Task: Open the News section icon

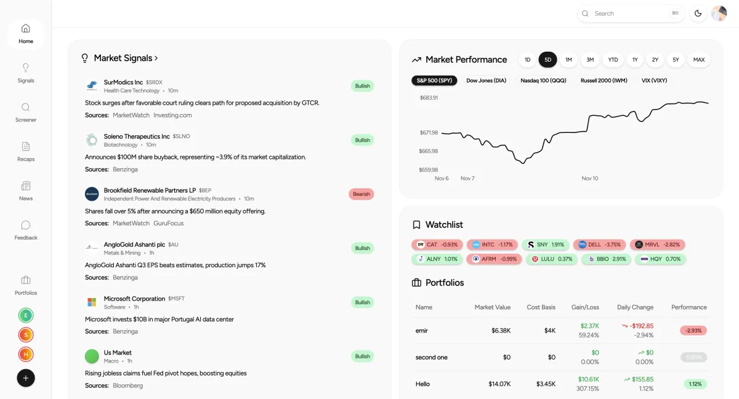Action: (x=25, y=186)
